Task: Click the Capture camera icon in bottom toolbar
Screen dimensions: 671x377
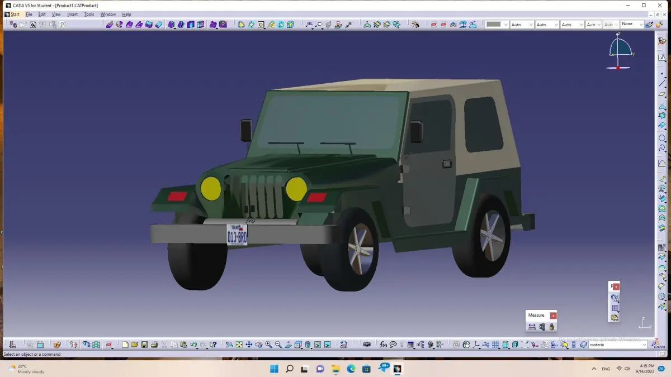Action: coord(367,345)
